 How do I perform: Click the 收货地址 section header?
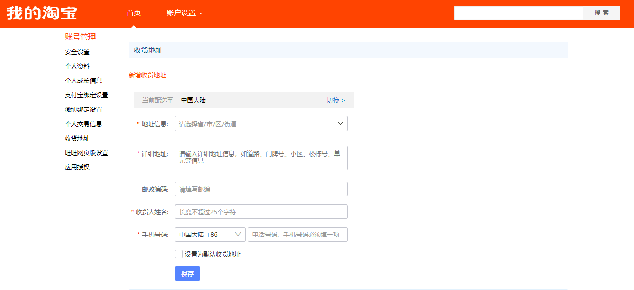348,50
